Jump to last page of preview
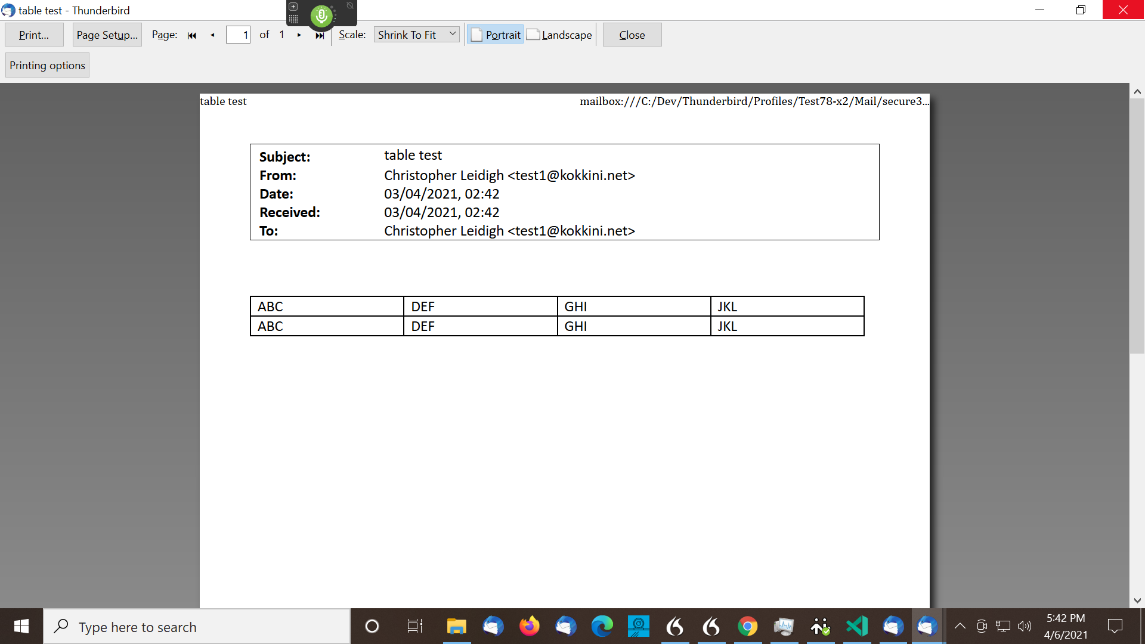 pyautogui.click(x=320, y=35)
